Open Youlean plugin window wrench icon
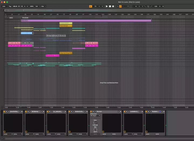 point(150,111)
